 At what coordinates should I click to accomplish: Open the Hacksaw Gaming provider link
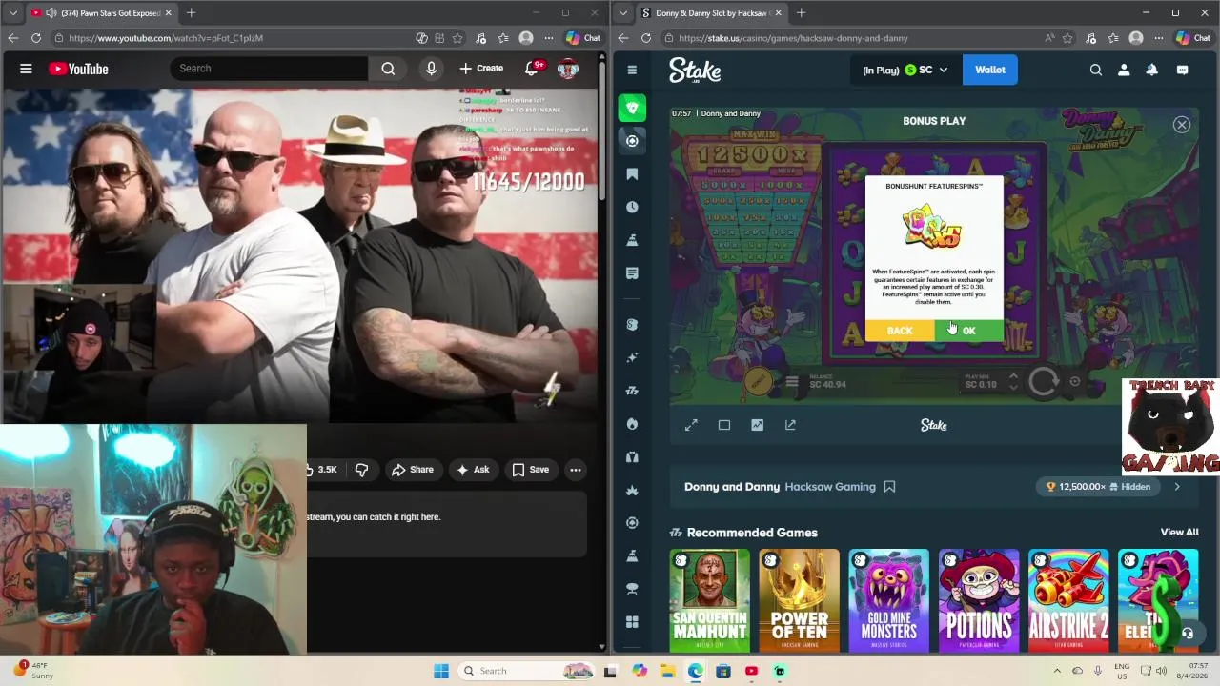click(829, 487)
